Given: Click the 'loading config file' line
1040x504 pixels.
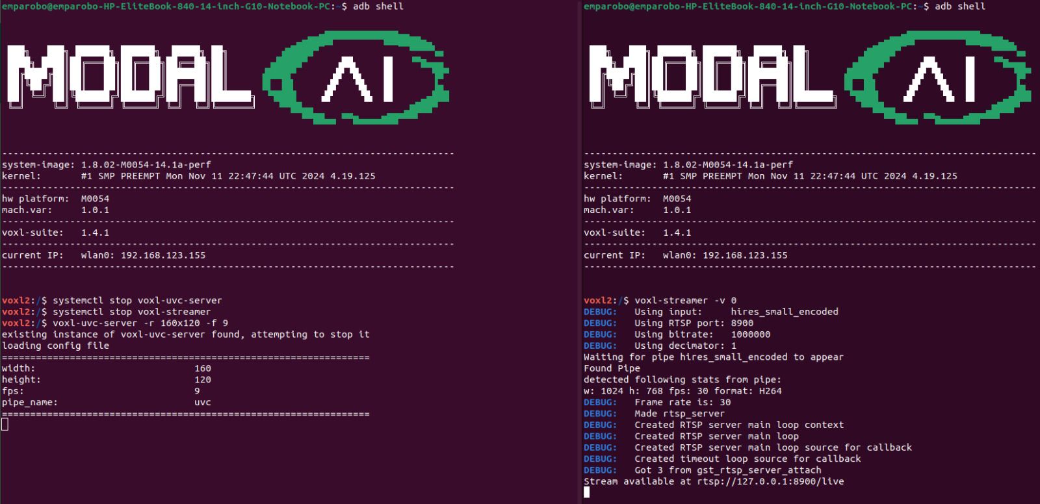Looking at the screenshot, I should (x=56, y=346).
